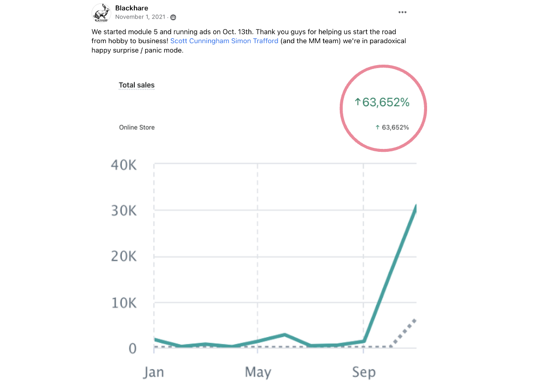Click the 40K y-axis label
The image size is (557, 384).
click(124, 165)
